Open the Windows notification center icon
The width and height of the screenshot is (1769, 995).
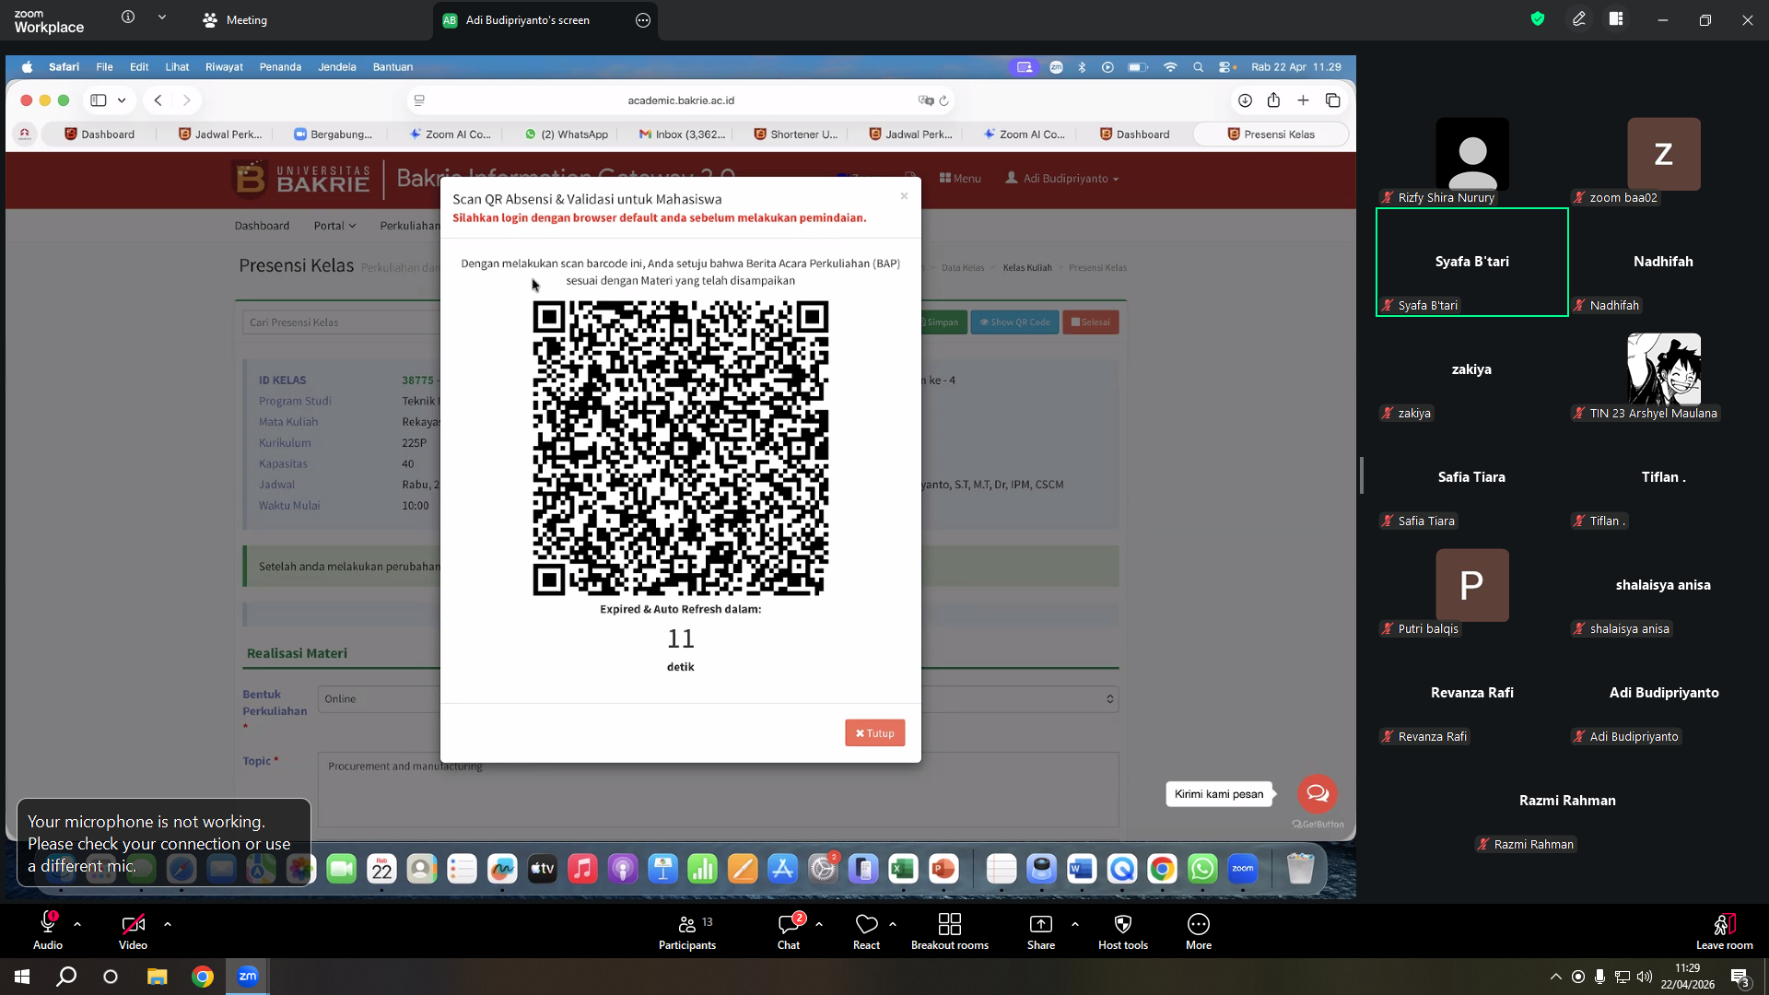1740,977
